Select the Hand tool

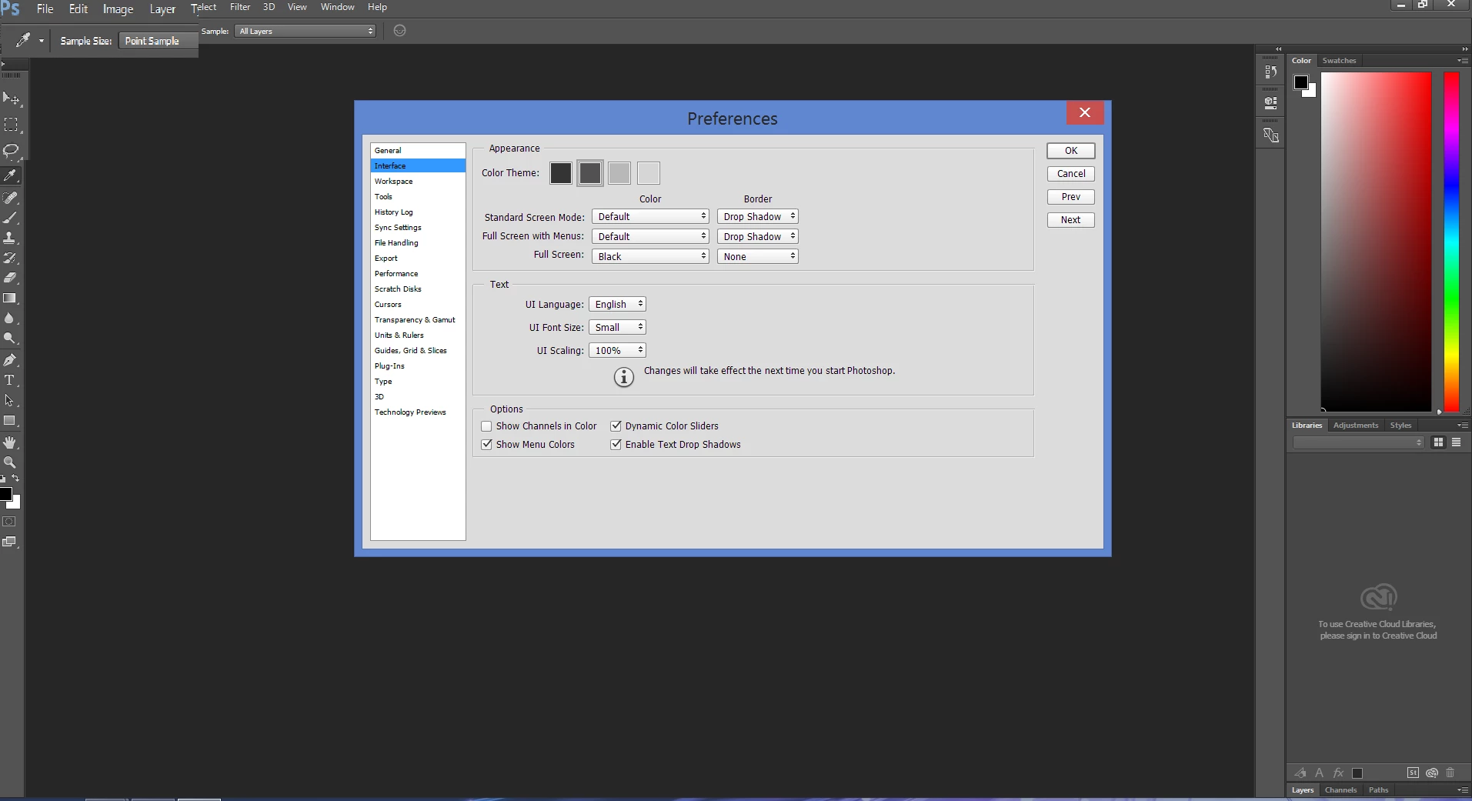(x=11, y=442)
